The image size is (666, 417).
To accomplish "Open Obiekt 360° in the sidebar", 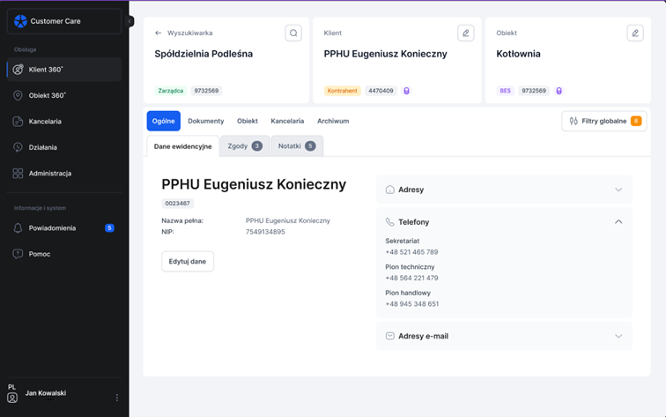I will 64,95.
